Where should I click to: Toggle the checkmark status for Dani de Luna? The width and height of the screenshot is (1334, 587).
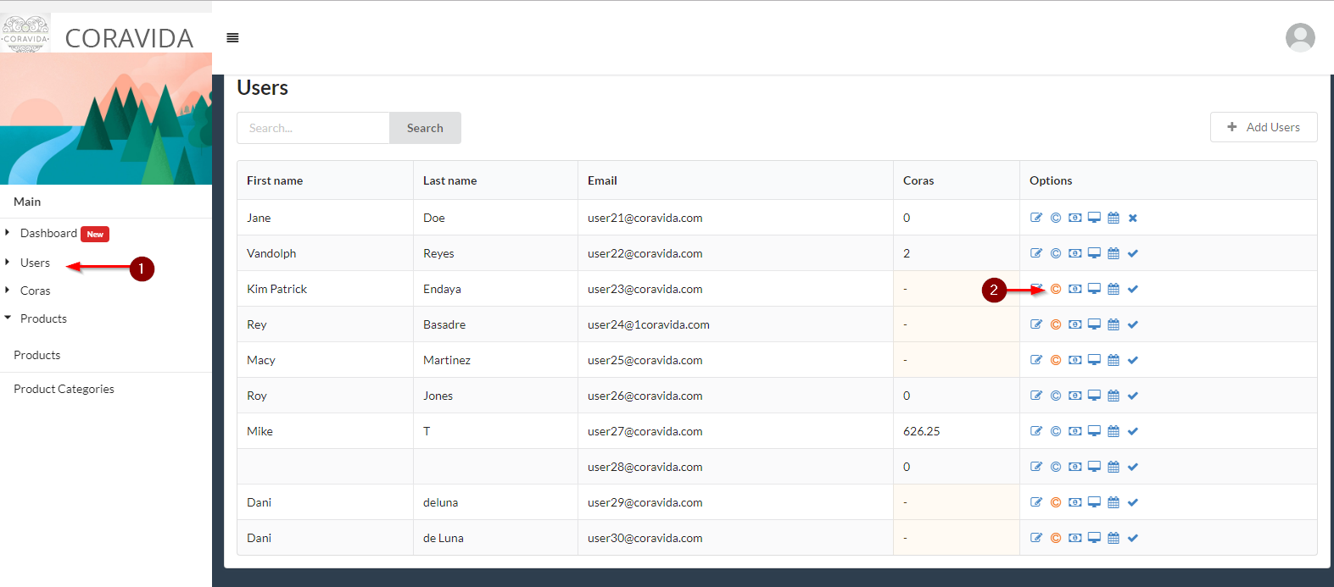1133,538
